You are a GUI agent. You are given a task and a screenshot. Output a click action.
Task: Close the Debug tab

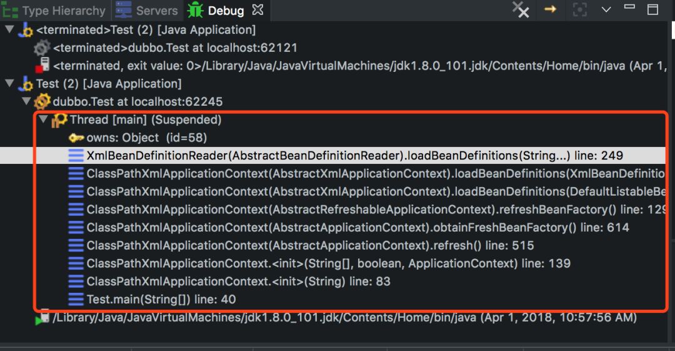pyautogui.click(x=258, y=11)
